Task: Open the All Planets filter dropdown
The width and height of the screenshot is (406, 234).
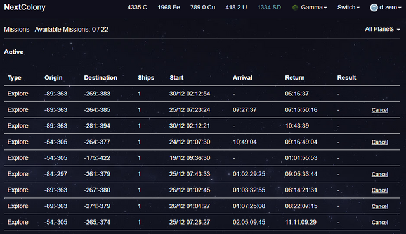Action: point(383,29)
